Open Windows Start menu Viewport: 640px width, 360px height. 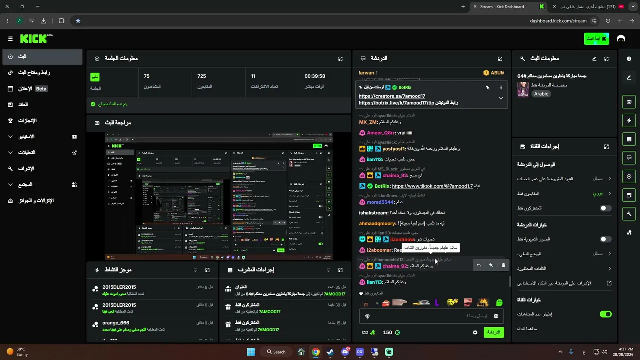click(251, 352)
